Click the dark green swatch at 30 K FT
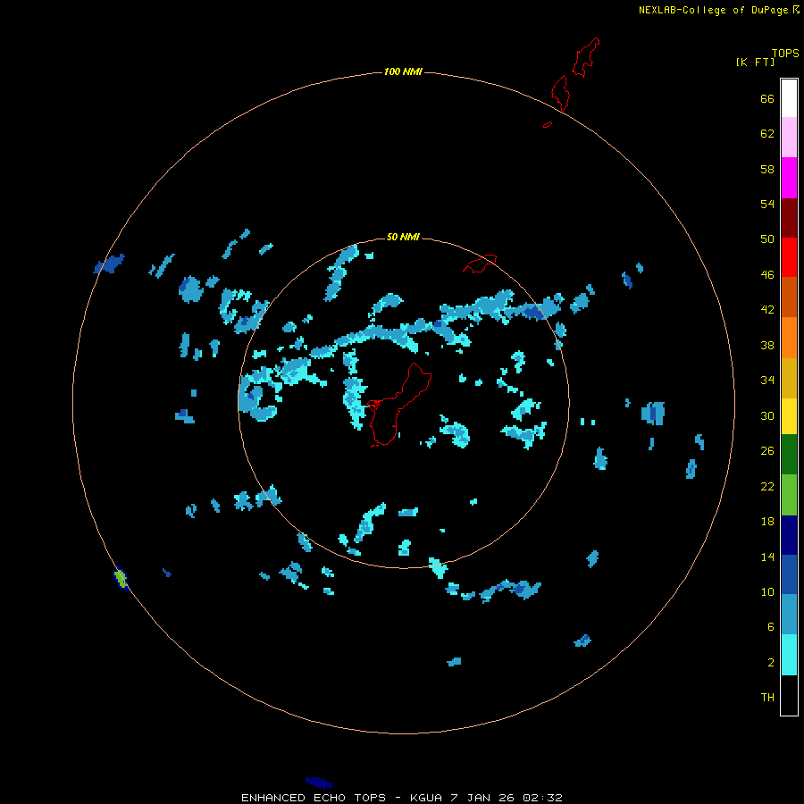Image resolution: width=804 pixels, height=804 pixels. click(x=789, y=455)
